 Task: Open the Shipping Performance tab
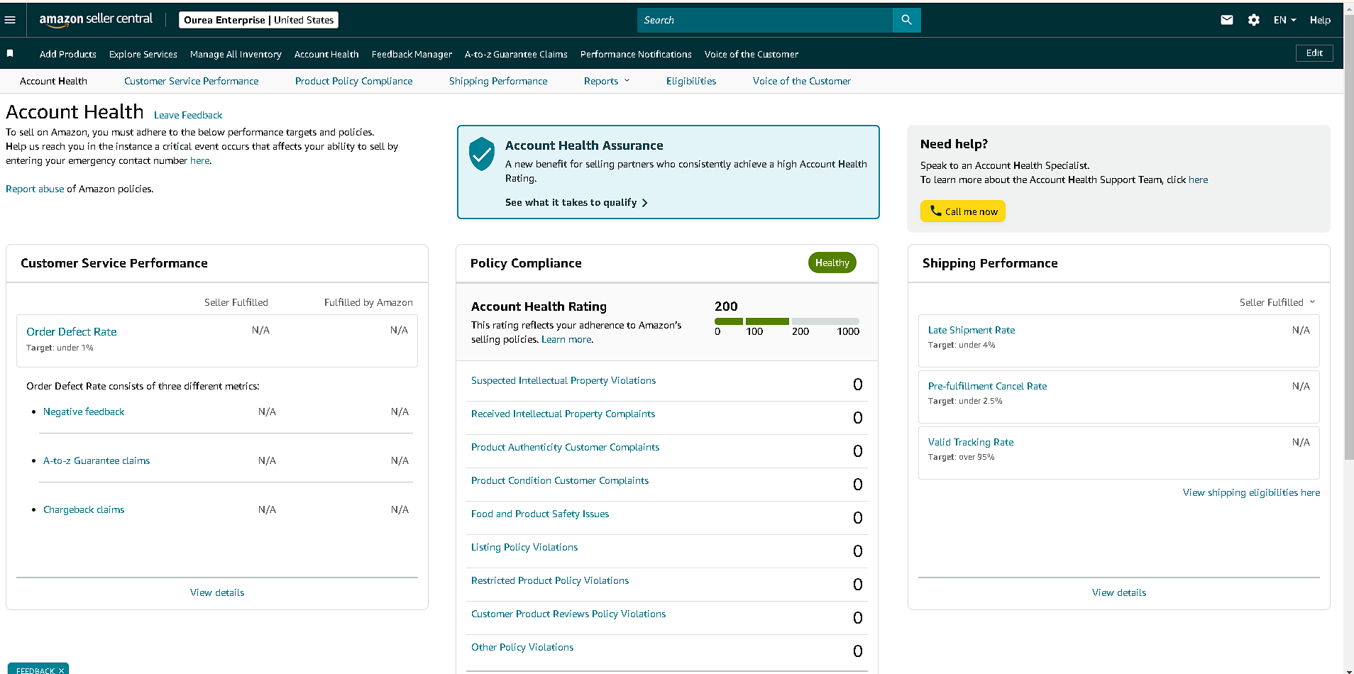tap(498, 81)
